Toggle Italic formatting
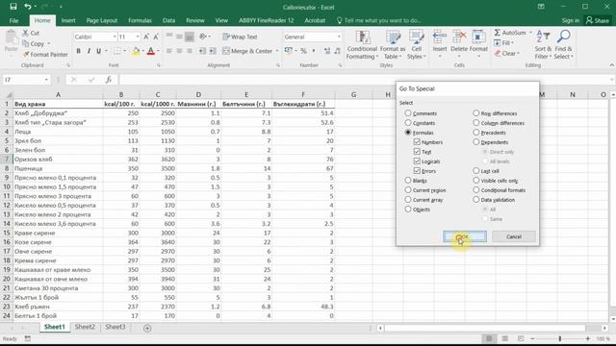The width and height of the screenshot is (616, 346). click(89, 51)
